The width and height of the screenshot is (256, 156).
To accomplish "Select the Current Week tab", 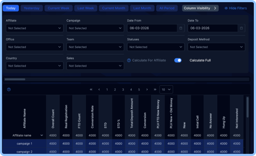I will click(59, 8).
